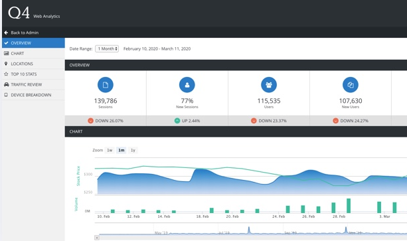Viewport: 407px width, 241px height.
Task: Click the Q4 Web Analytics logo
Action: pyautogui.click(x=34, y=13)
